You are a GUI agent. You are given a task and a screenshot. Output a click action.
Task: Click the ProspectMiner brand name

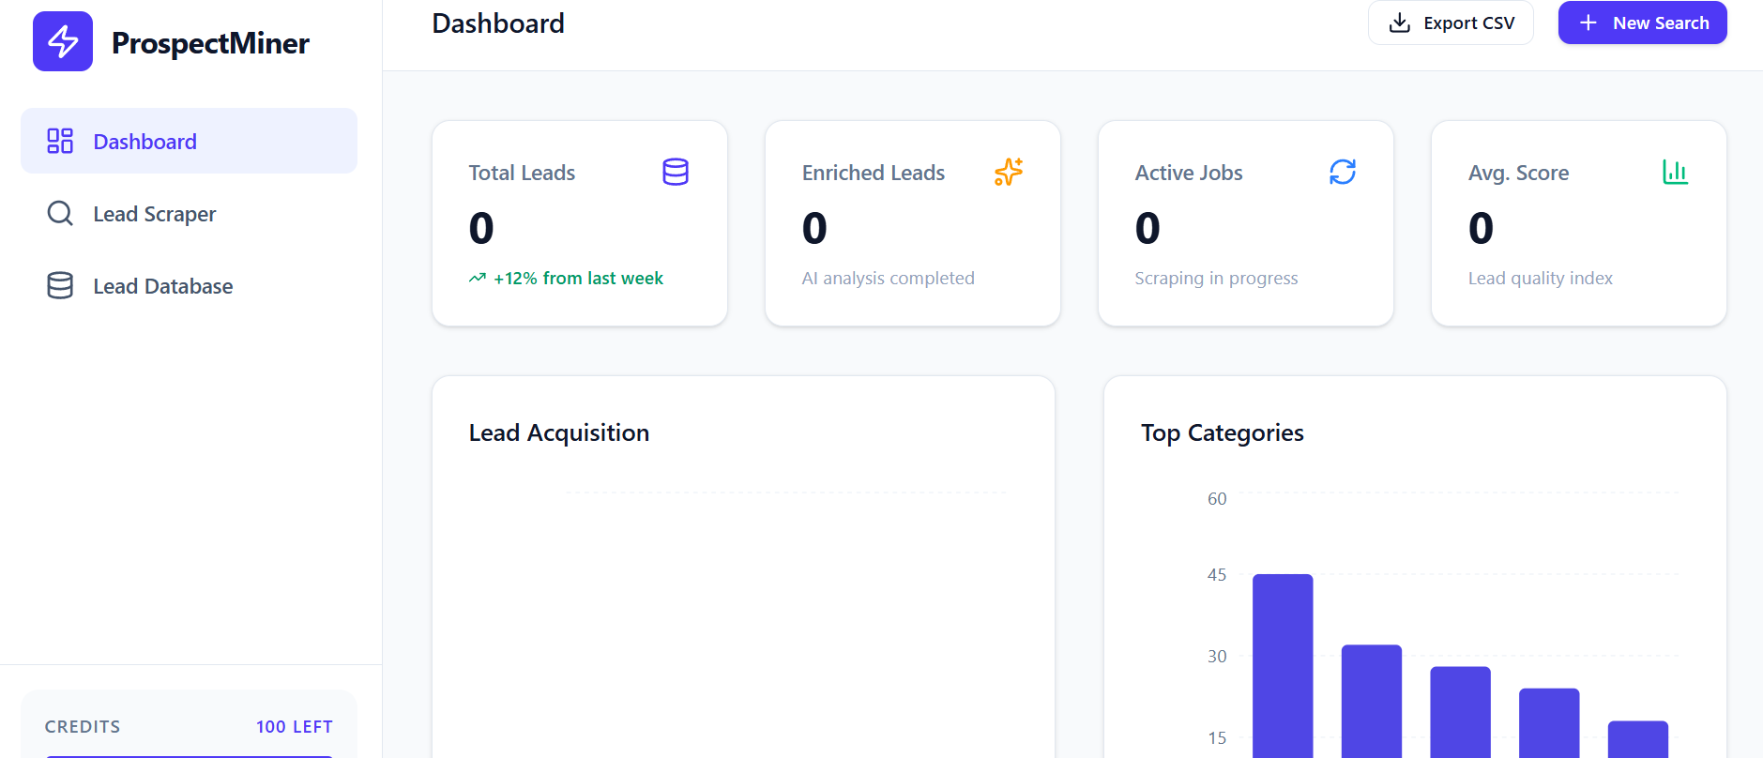click(210, 42)
